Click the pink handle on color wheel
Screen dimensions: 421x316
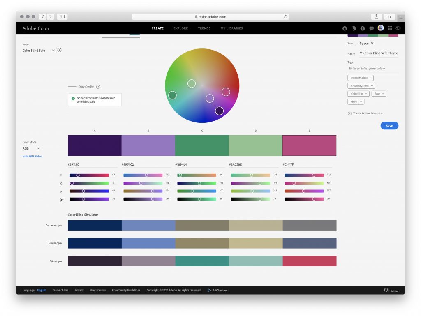[226, 92]
